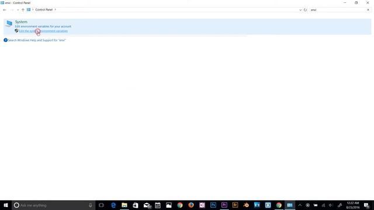The height and width of the screenshot is (210, 374).
Task: Open the recent locations dropdown arrow
Action: coord(18,10)
